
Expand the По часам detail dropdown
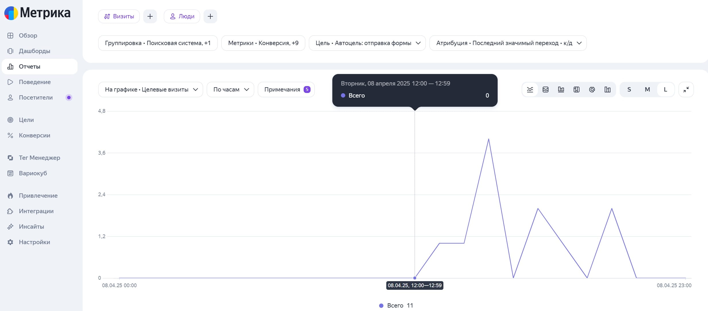point(230,90)
